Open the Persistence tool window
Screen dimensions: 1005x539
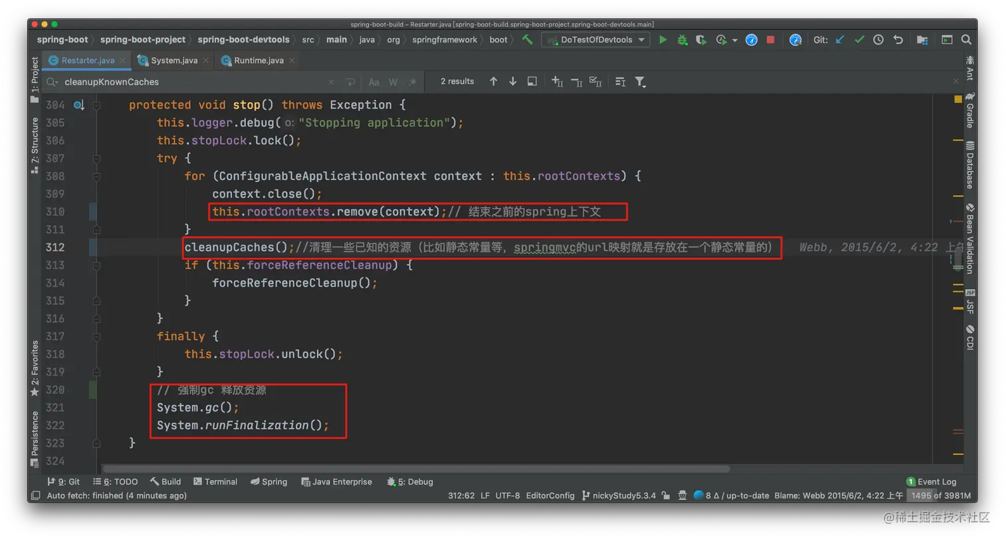coord(35,439)
